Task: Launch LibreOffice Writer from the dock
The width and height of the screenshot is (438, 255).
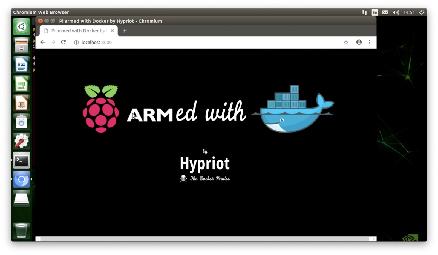Action: click(21, 65)
